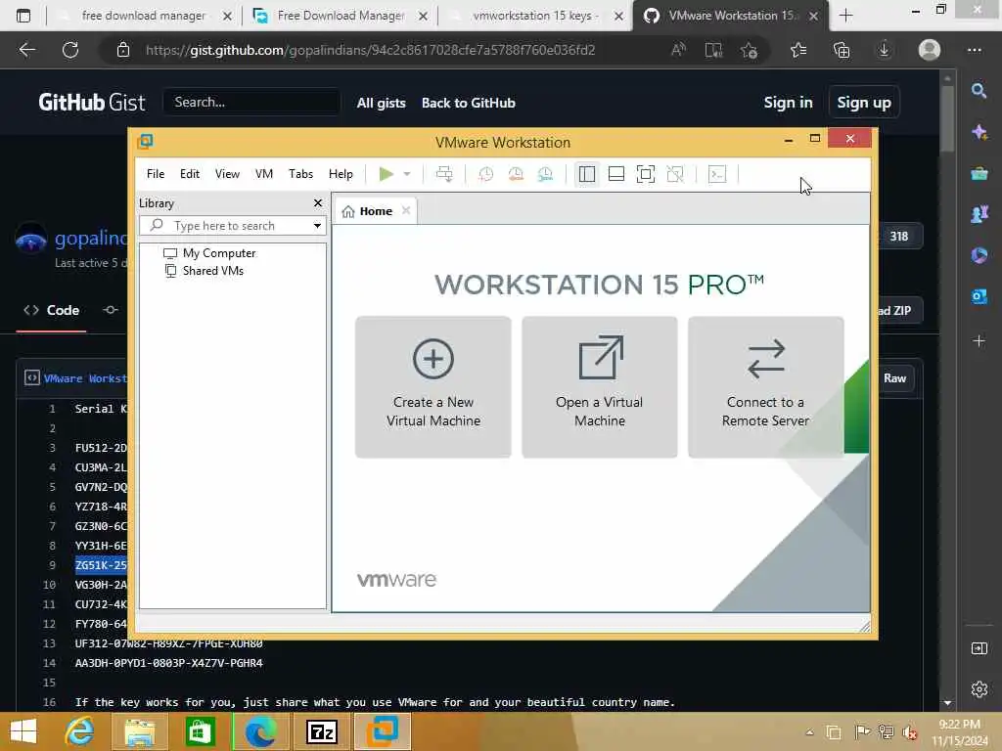Image resolution: width=1002 pixels, height=751 pixels.
Task: Click the Sign up button
Action: pyautogui.click(x=864, y=102)
